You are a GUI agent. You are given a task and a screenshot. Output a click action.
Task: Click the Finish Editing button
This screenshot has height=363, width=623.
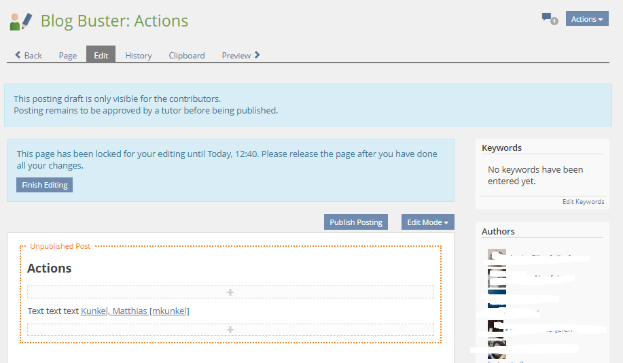click(x=45, y=185)
